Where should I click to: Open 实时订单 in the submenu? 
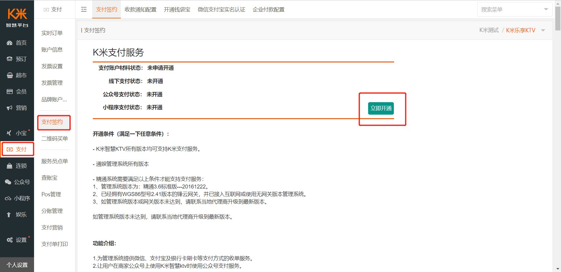(x=52, y=33)
